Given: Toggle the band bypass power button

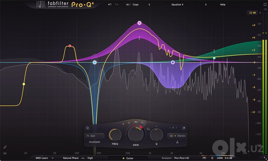Looking at the screenshot, I should (x=87, y=128).
